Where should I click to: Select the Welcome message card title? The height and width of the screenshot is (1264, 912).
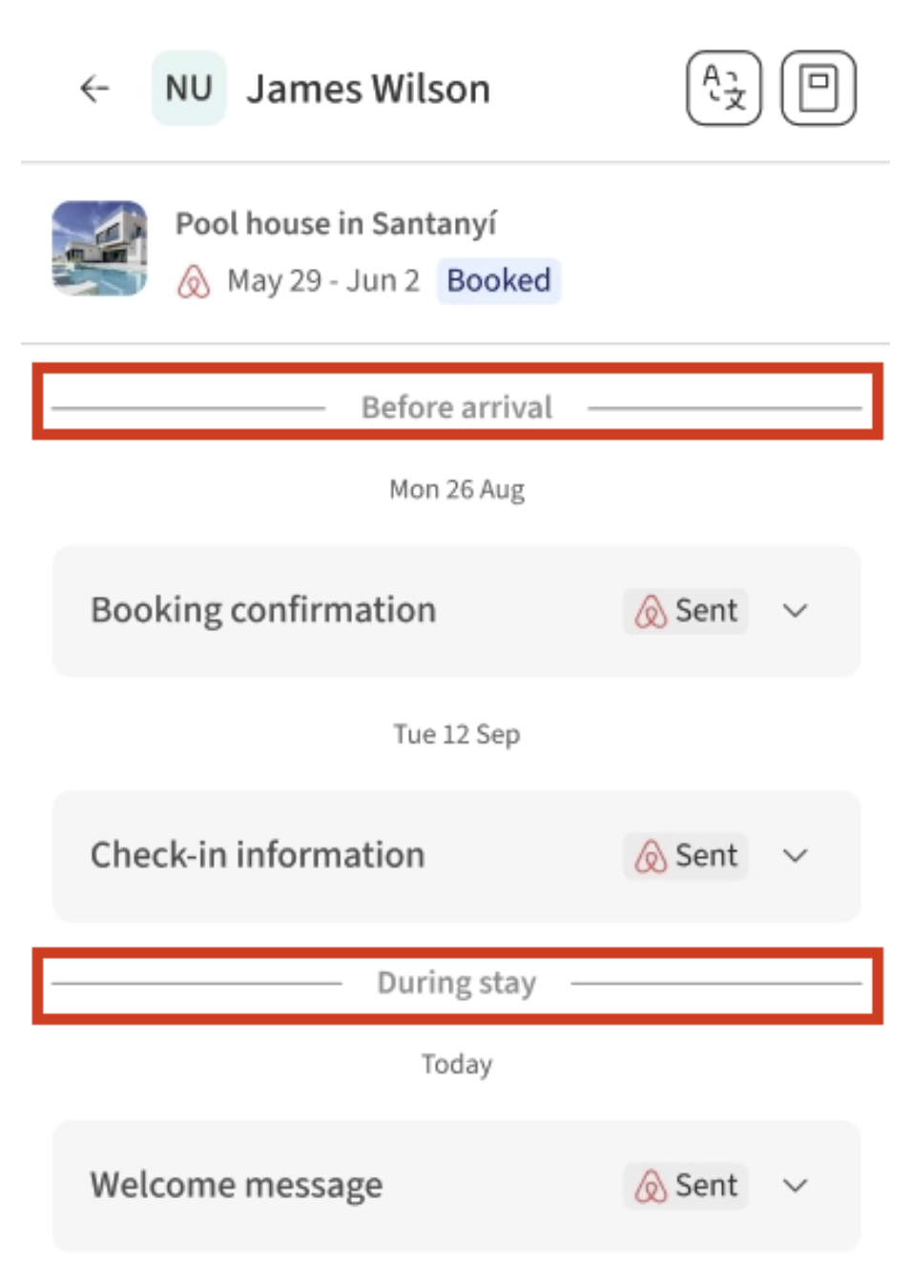pyautogui.click(x=237, y=1185)
